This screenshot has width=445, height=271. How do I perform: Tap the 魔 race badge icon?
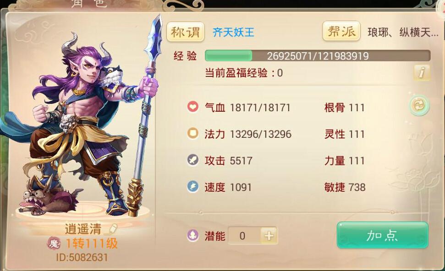[x=54, y=243]
